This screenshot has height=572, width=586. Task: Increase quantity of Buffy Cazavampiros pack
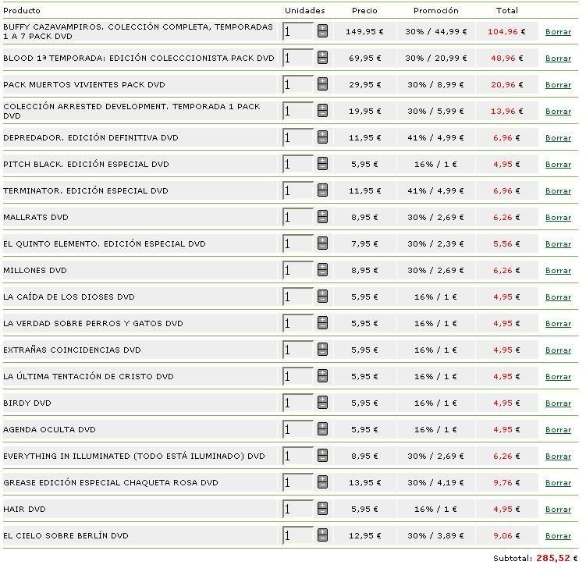point(322,28)
